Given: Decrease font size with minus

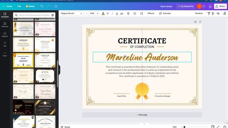Looking at the screenshot, I should coord(87,14).
